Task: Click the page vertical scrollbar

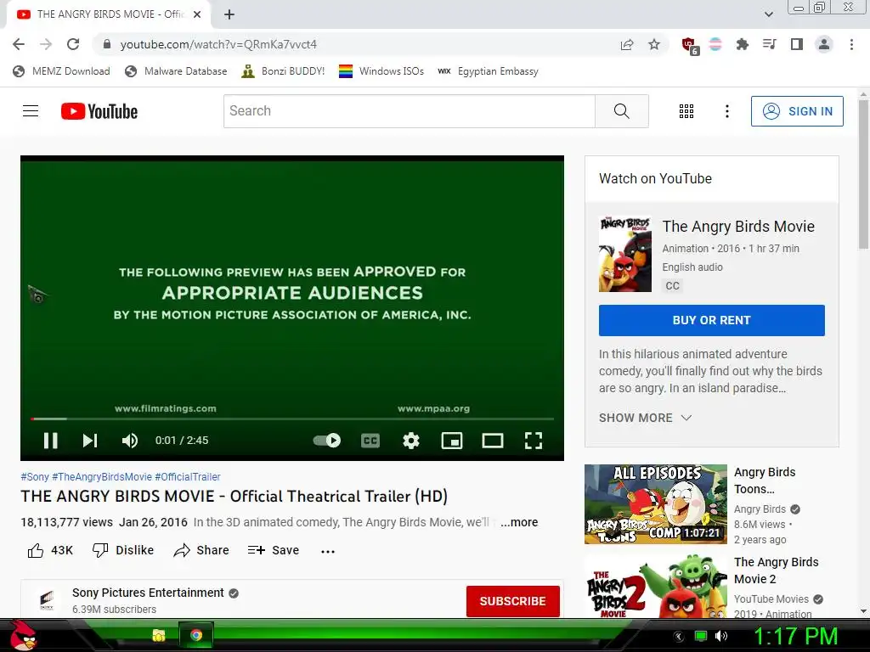Action: pyautogui.click(x=863, y=175)
